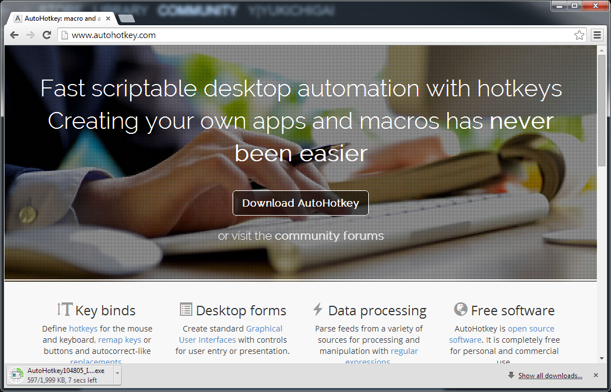
Task: Open a new tab
Action: coord(126,18)
